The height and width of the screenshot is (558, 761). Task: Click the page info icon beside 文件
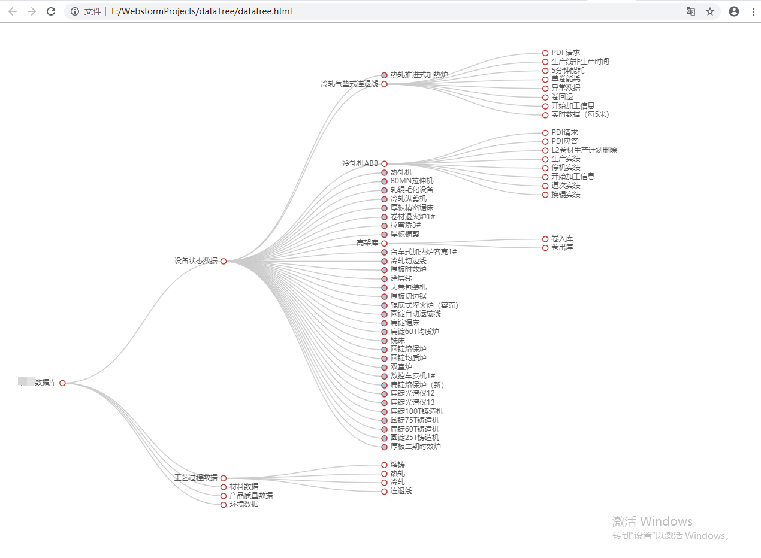[x=74, y=11]
